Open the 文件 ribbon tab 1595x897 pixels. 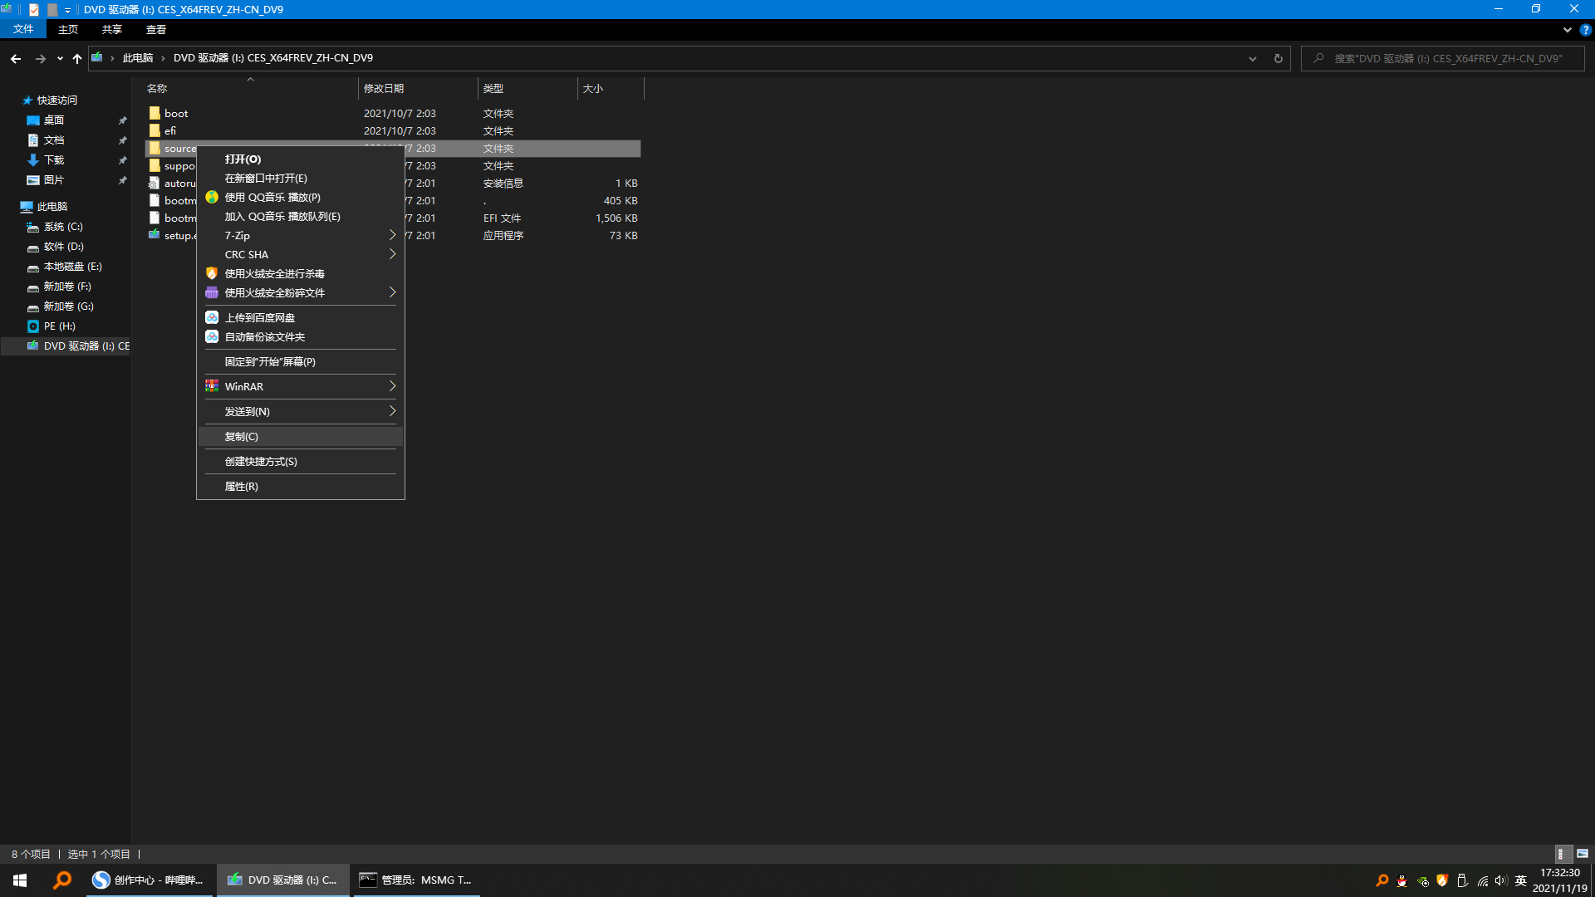click(x=23, y=29)
